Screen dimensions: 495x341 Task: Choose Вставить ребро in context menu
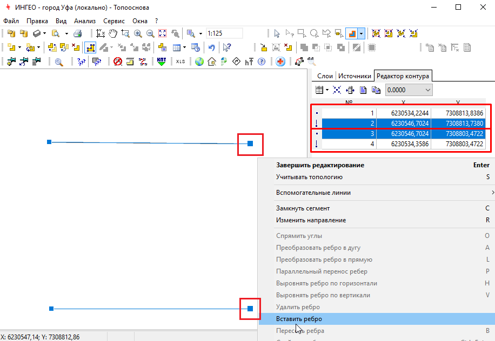click(377, 319)
